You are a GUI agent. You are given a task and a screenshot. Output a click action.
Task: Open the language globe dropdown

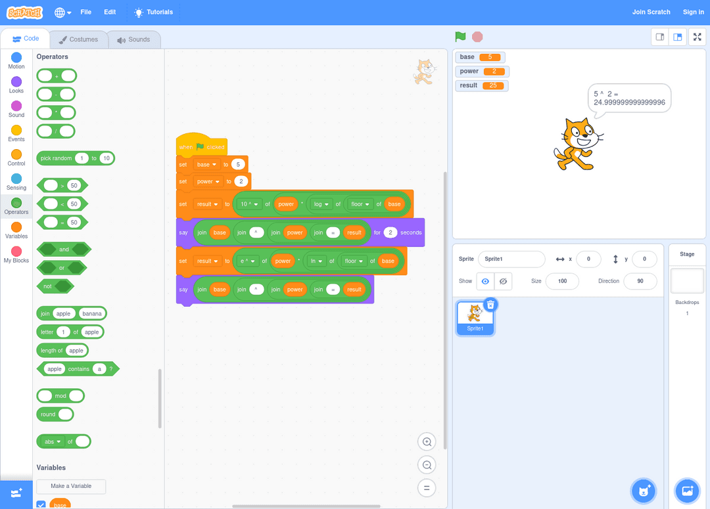click(x=63, y=12)
